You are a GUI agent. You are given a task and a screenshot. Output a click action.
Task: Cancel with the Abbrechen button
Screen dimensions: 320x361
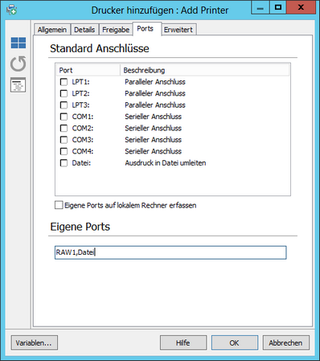[x=285, y=343]
